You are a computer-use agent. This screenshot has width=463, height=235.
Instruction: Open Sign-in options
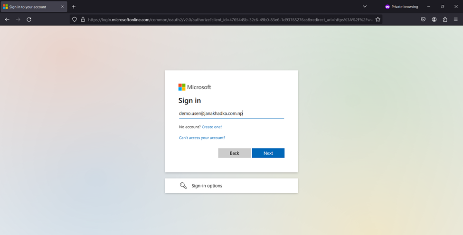(x=231, y=186)
